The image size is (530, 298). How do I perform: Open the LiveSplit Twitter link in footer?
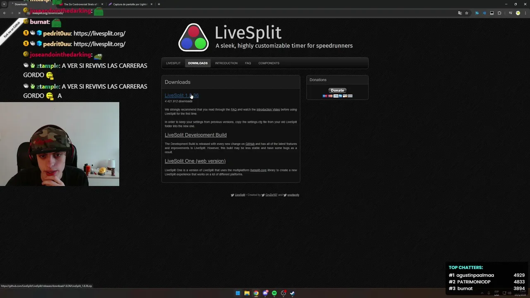pyautogui.click(x=240, y=195)
